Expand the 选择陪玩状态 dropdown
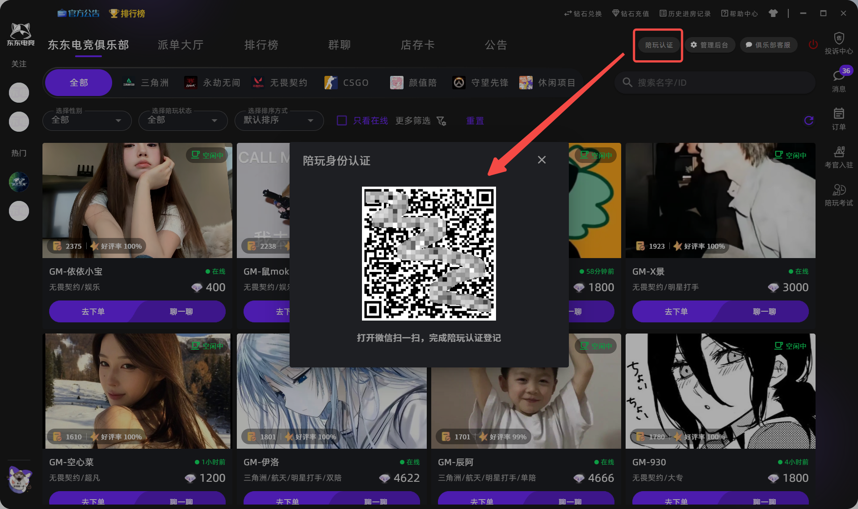 click(x=183, y=121)
